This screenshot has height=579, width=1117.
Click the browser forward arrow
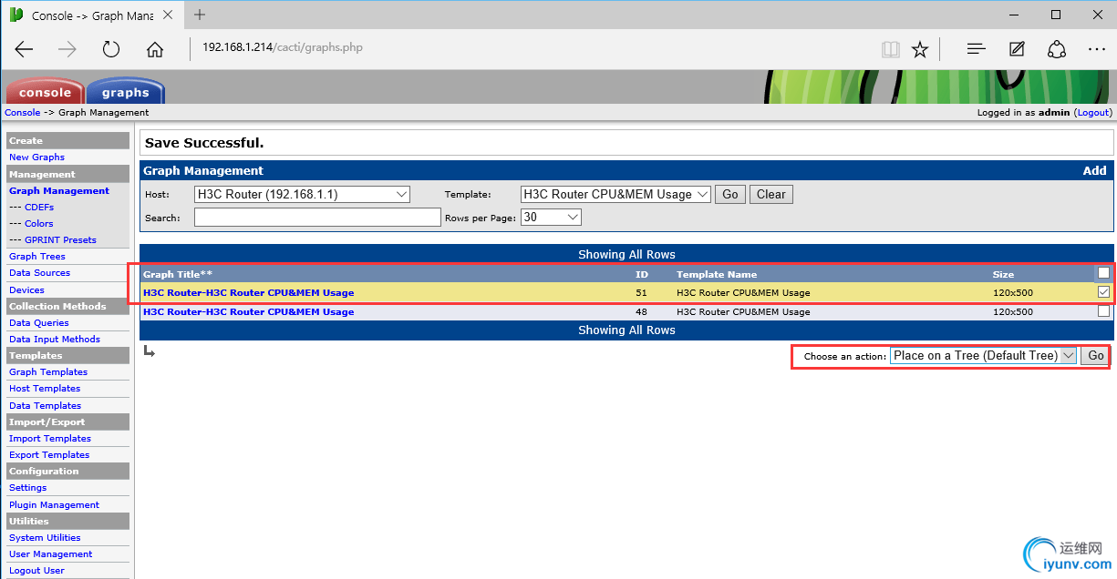click(67, 49)
